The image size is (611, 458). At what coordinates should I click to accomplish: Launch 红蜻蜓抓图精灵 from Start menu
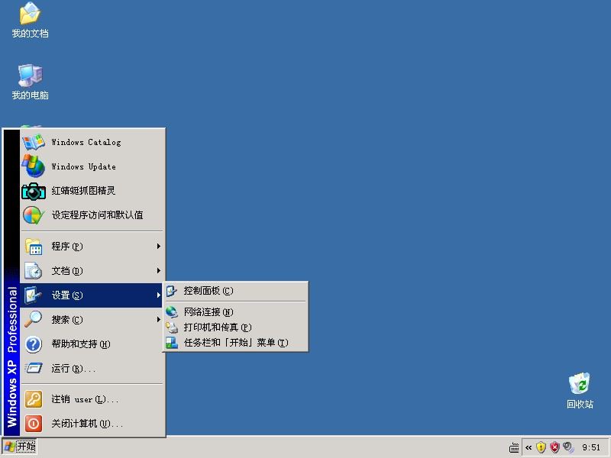pyautogui.click(x=92, y=191)
